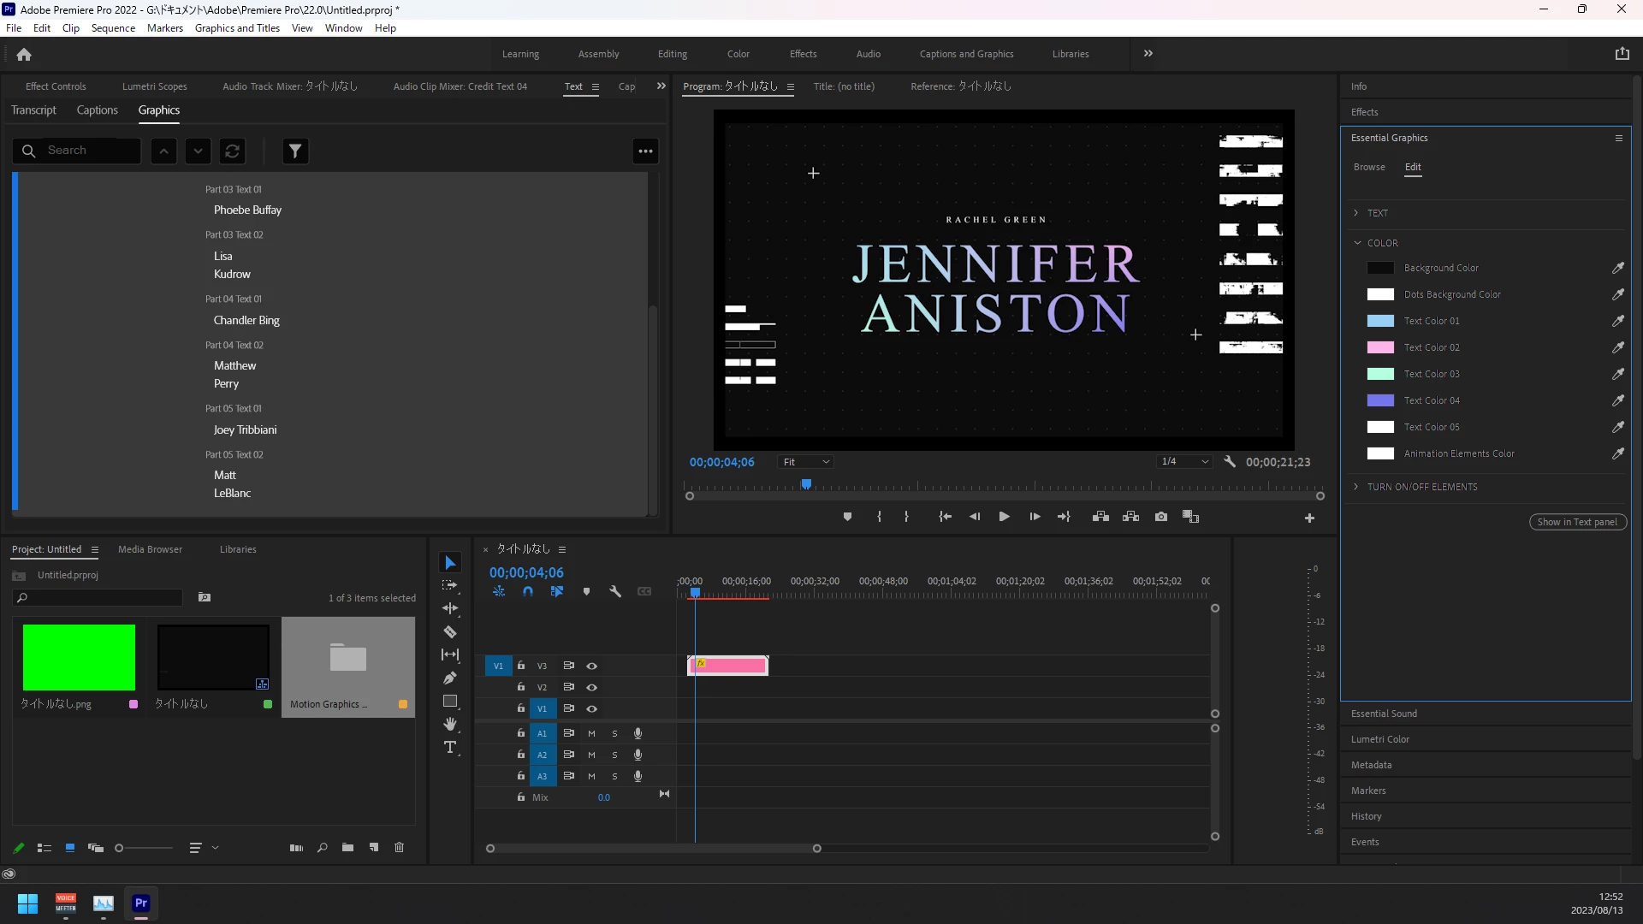Open the 1/4 playback resolution dropdown
This screenshot has width=1643, height=924.
click(1184, 462)
